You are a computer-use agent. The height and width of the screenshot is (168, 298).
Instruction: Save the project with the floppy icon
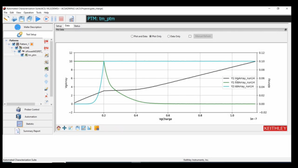[22, 19]
